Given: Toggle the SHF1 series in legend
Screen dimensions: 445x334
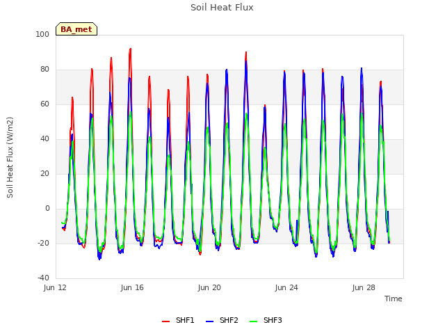Looking at the screenshot, I should 178,320.
